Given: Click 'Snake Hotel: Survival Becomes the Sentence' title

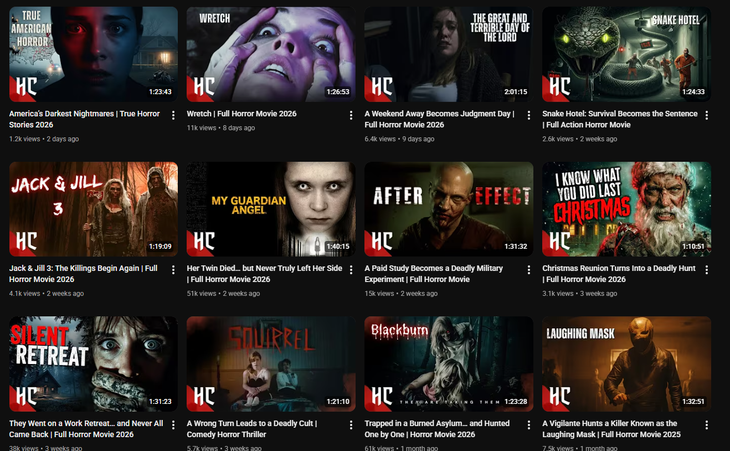Looking at the screenshot, I should tap(620, 119).
